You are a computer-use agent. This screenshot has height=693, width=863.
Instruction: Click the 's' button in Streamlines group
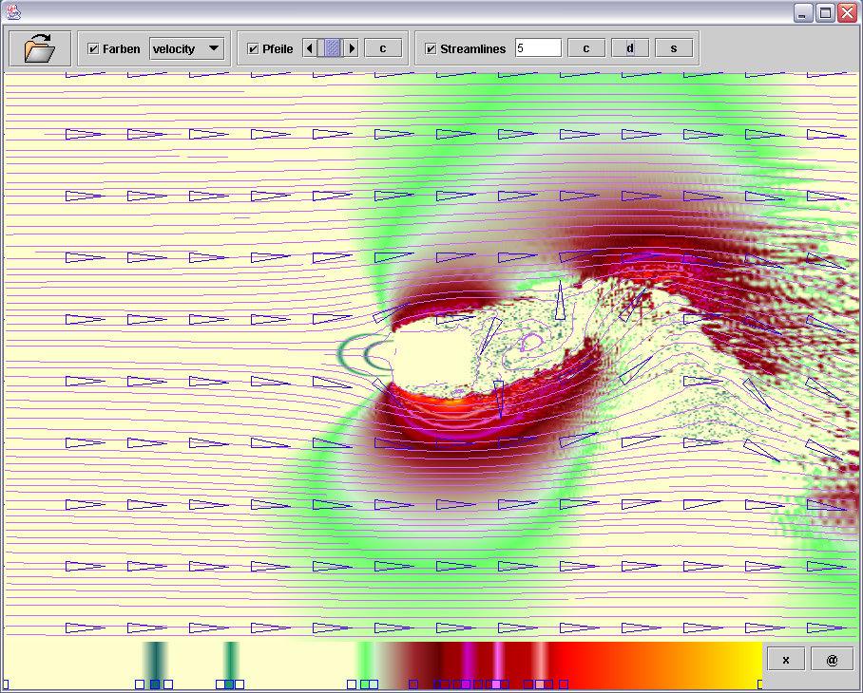[x=673, y=48]
